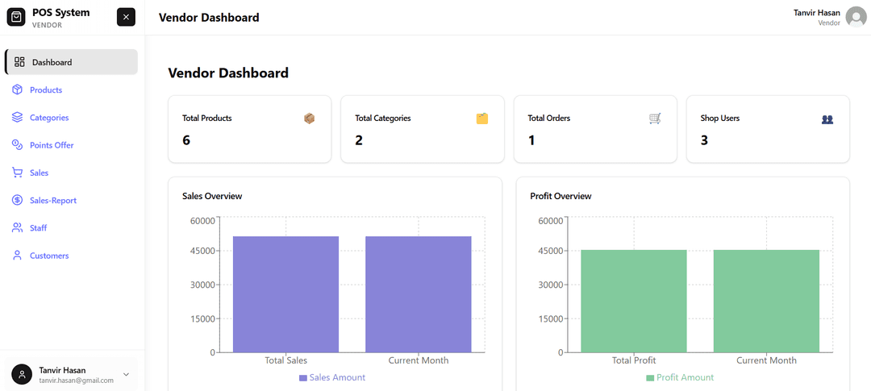871x391 pixels.
Task: Expand the user account chevron at bottom
Action: (x=126, y=374)
